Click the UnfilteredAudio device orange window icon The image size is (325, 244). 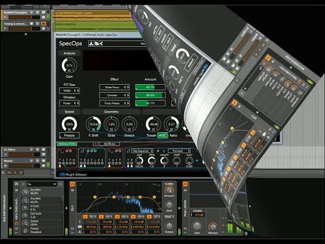coord(16,224)
